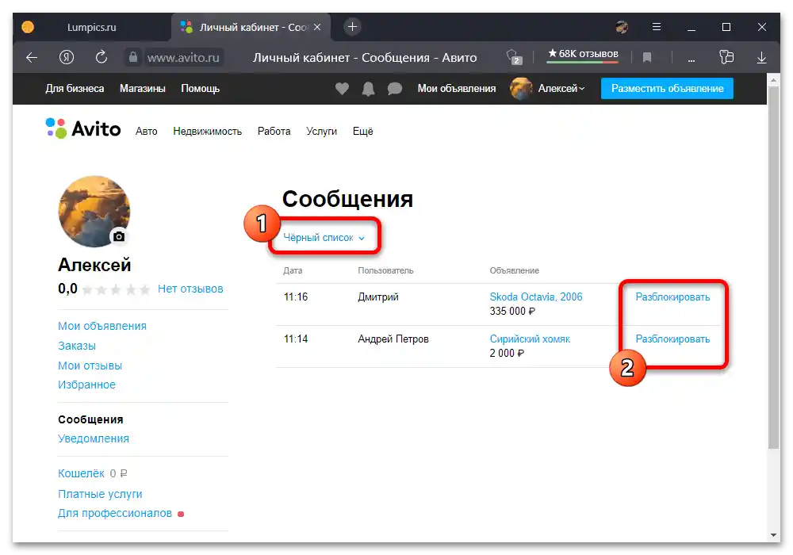This screenshot has width=793, height=555.
Task: Click the large profile photo of Алексей
Action: coord(94,211)
